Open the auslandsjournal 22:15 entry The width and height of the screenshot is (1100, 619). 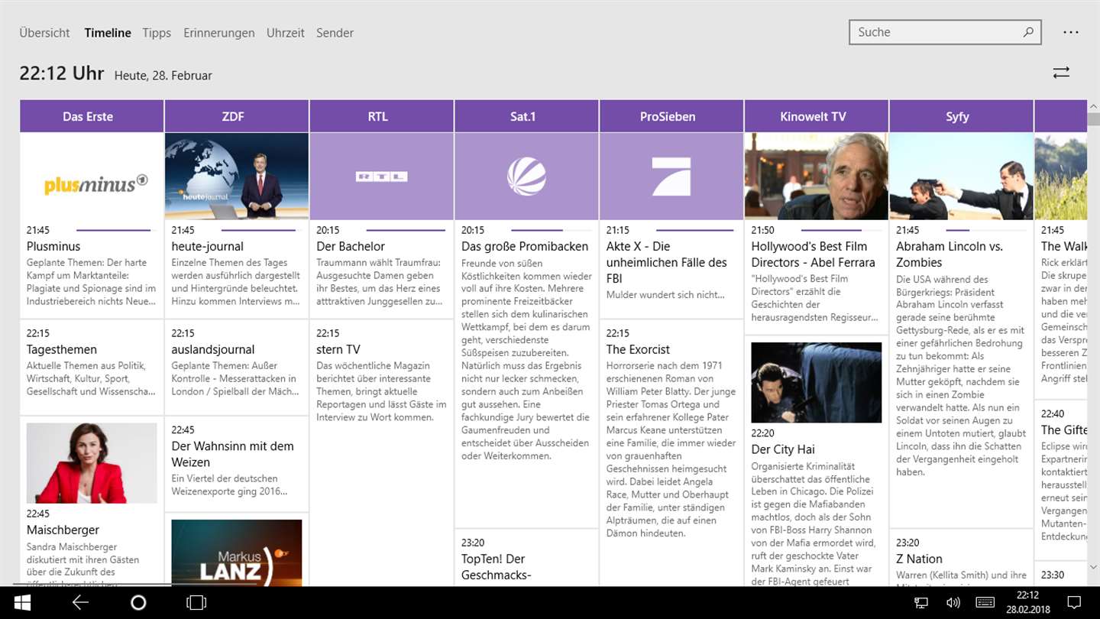click(x=237, y=368)
